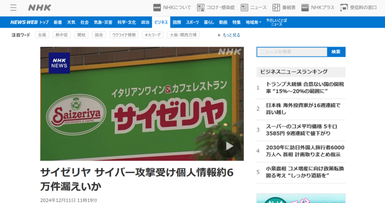The width and height of the screenshot is (385, 203).
Task: Focus the ニュースを検索 search field
Action: pyautogui.click(x=292, y=52)
